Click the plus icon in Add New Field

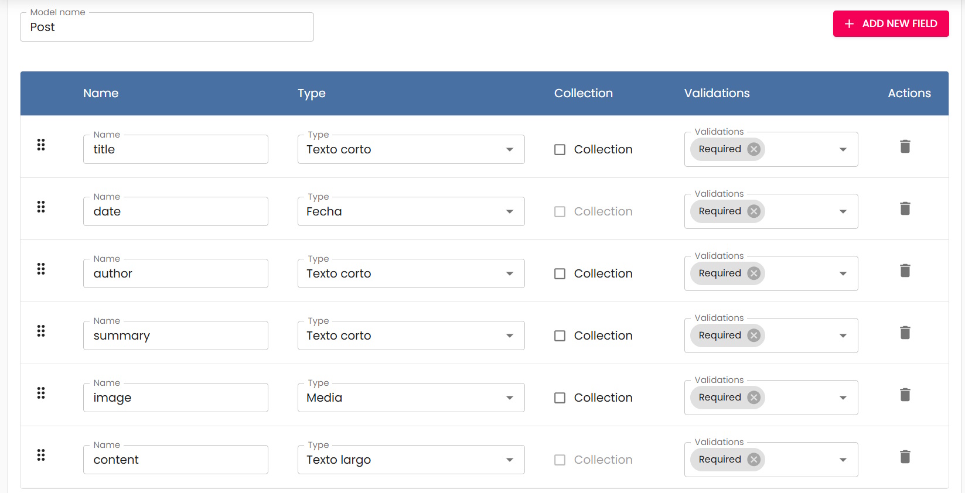pyautogui.click(x=849, y=24)
